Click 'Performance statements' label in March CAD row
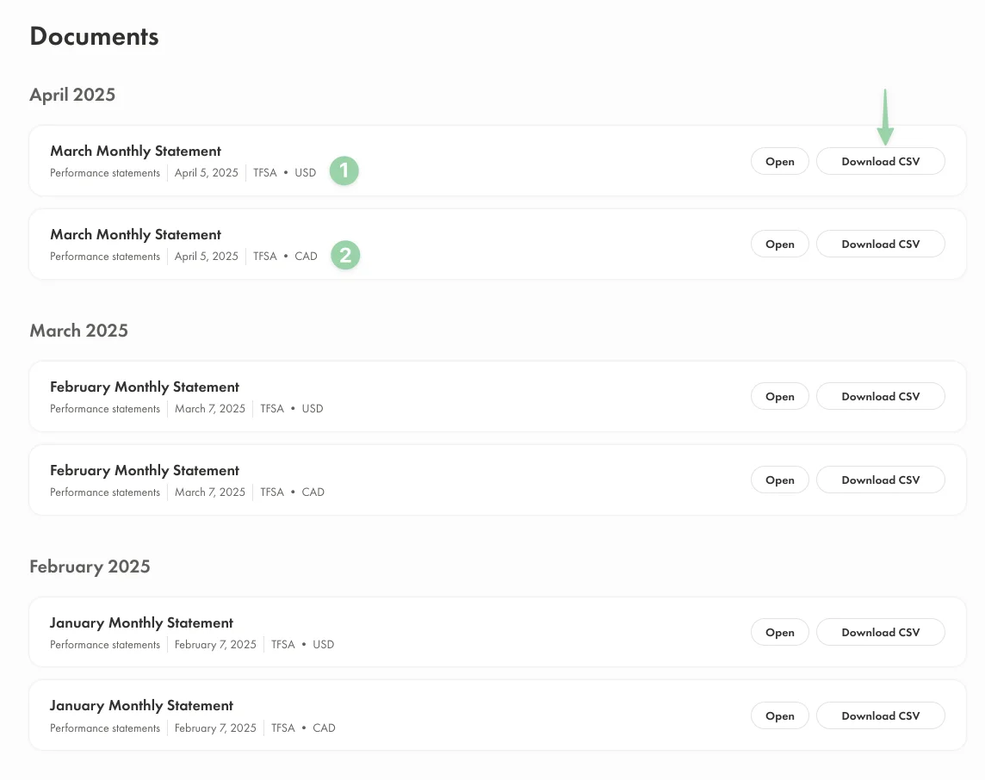 click(x=105, y=257)
